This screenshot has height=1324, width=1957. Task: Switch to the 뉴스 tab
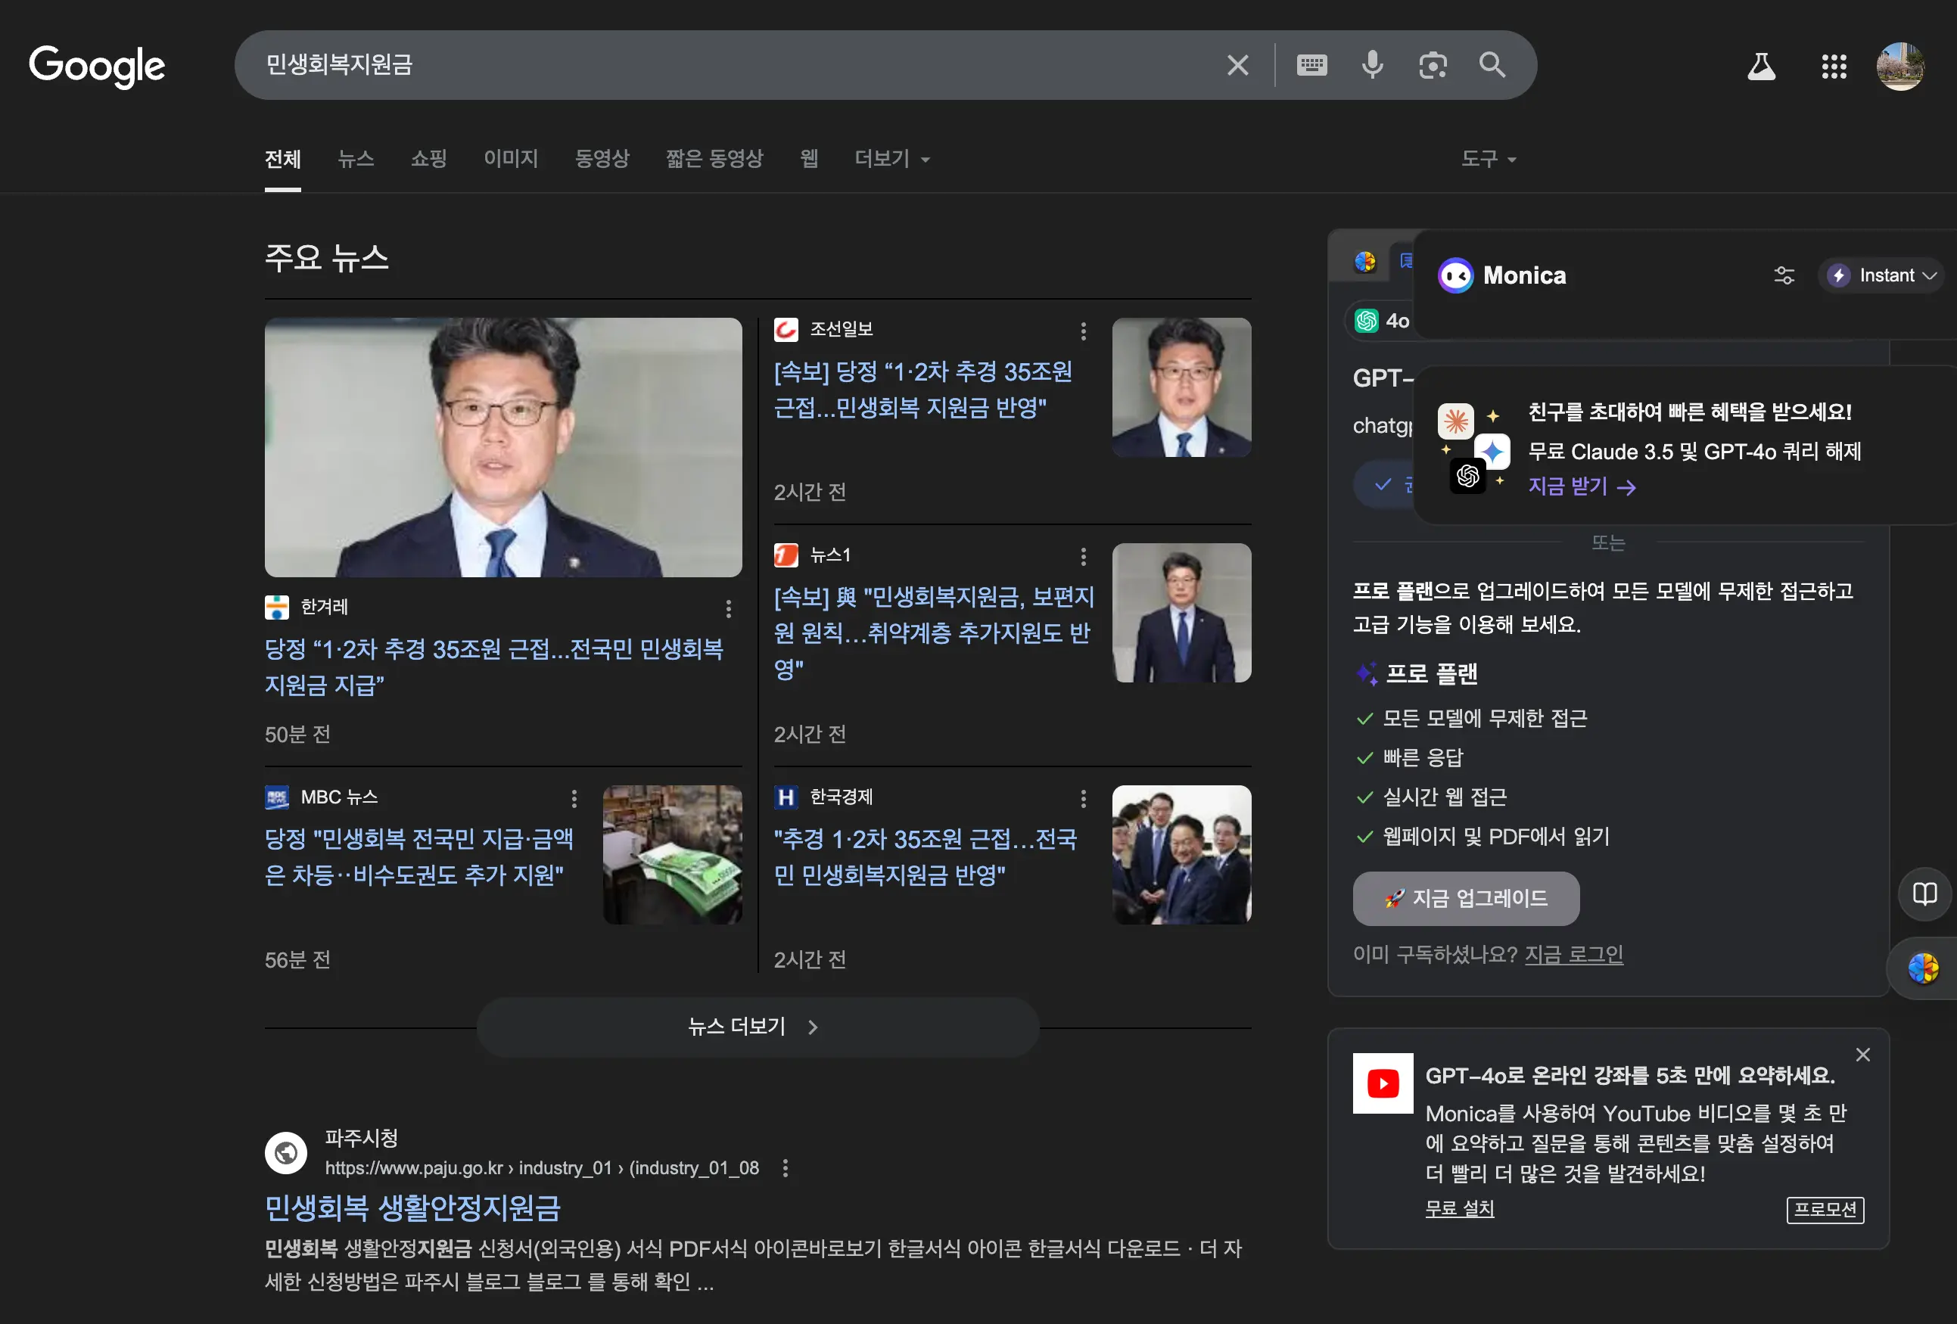pyautogui.click(x=356, y=158)
